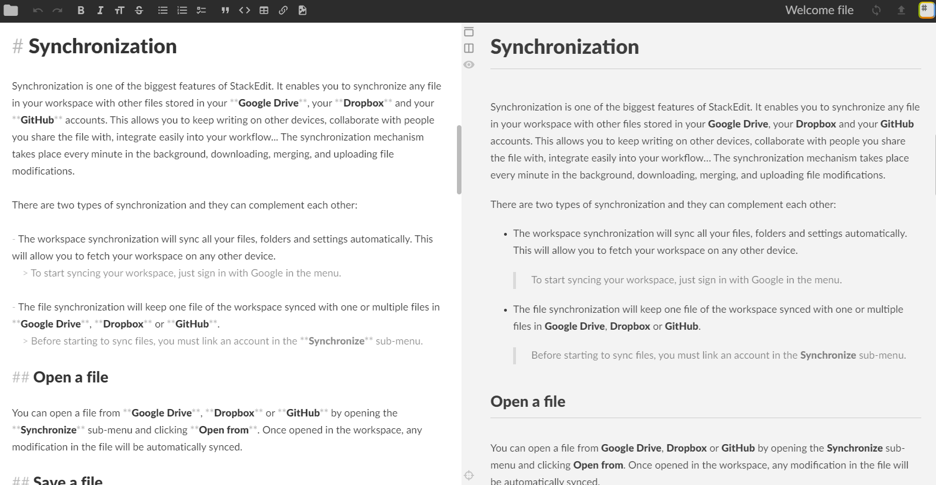The width and height of the screenshot is (936, 485).
Task: Click '## Open a file' heading in editor
Action: pos(60,377)
